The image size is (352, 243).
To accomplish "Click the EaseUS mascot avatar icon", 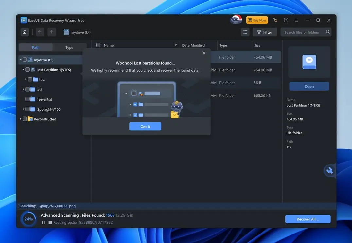I will click(236, 20).
